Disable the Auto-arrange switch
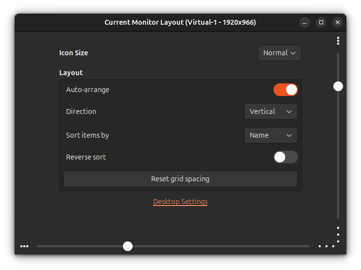Screen dimensions: 361x270 click(x=285, y=90)
